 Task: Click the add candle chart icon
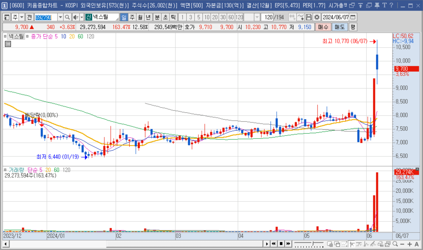point(292,17)
